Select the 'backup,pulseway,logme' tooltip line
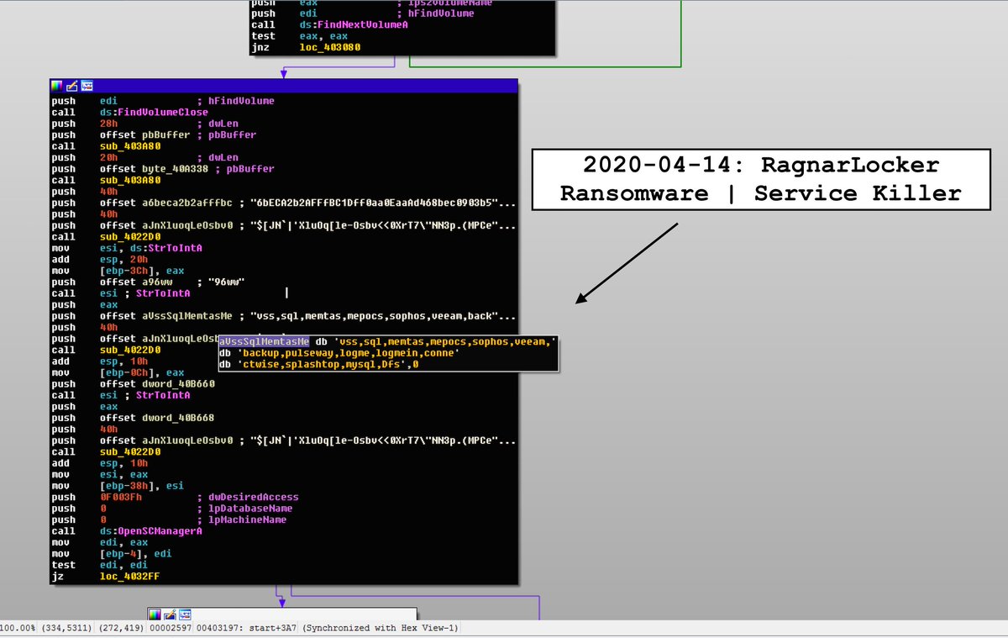 click(x=339, y=353)
